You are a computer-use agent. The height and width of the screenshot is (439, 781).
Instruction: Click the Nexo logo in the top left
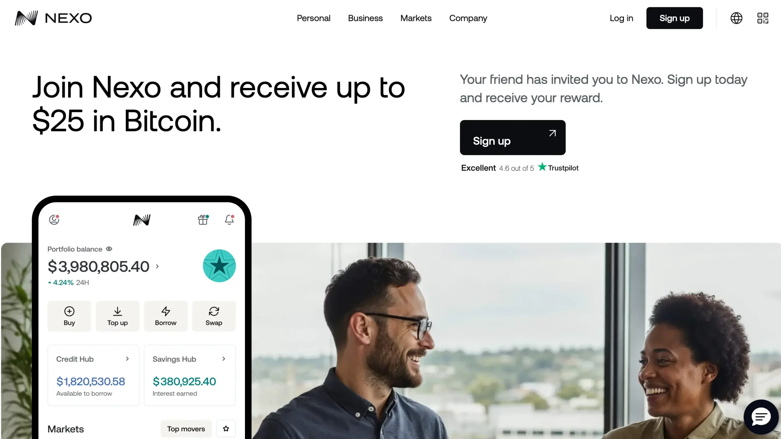(53, 18)
